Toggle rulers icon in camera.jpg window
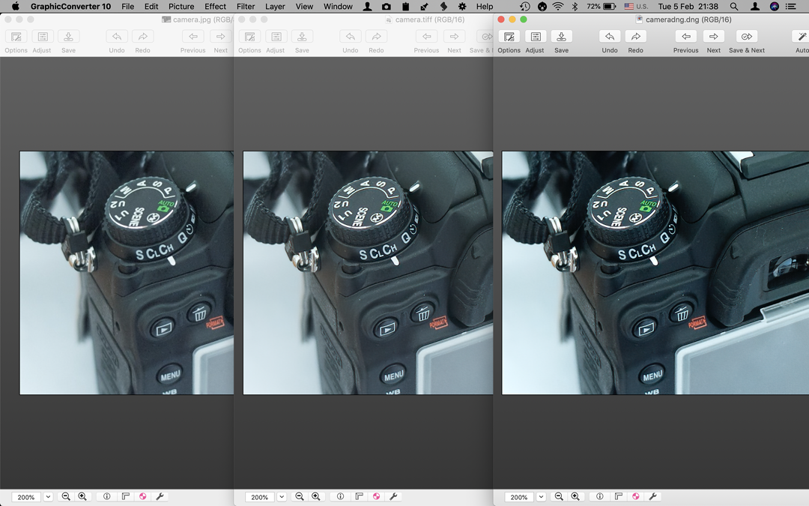The width and height of the screenshot is (809, 506). pos(125,496)
